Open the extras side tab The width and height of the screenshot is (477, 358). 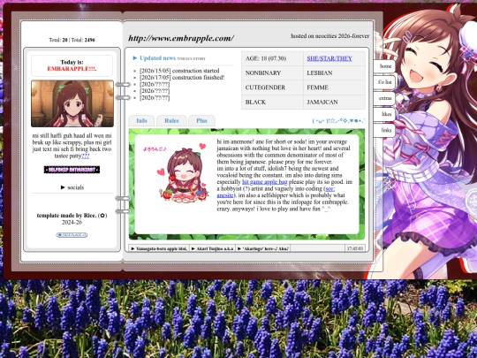(x=384, y=98)
